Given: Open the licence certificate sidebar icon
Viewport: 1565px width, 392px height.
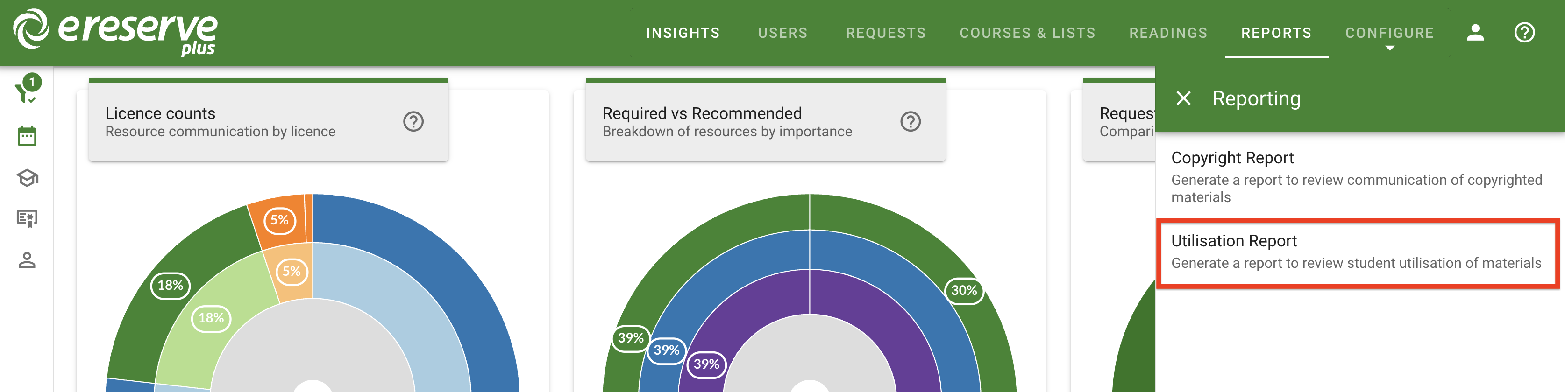Looking at the screenshot, I should point(28,218).
